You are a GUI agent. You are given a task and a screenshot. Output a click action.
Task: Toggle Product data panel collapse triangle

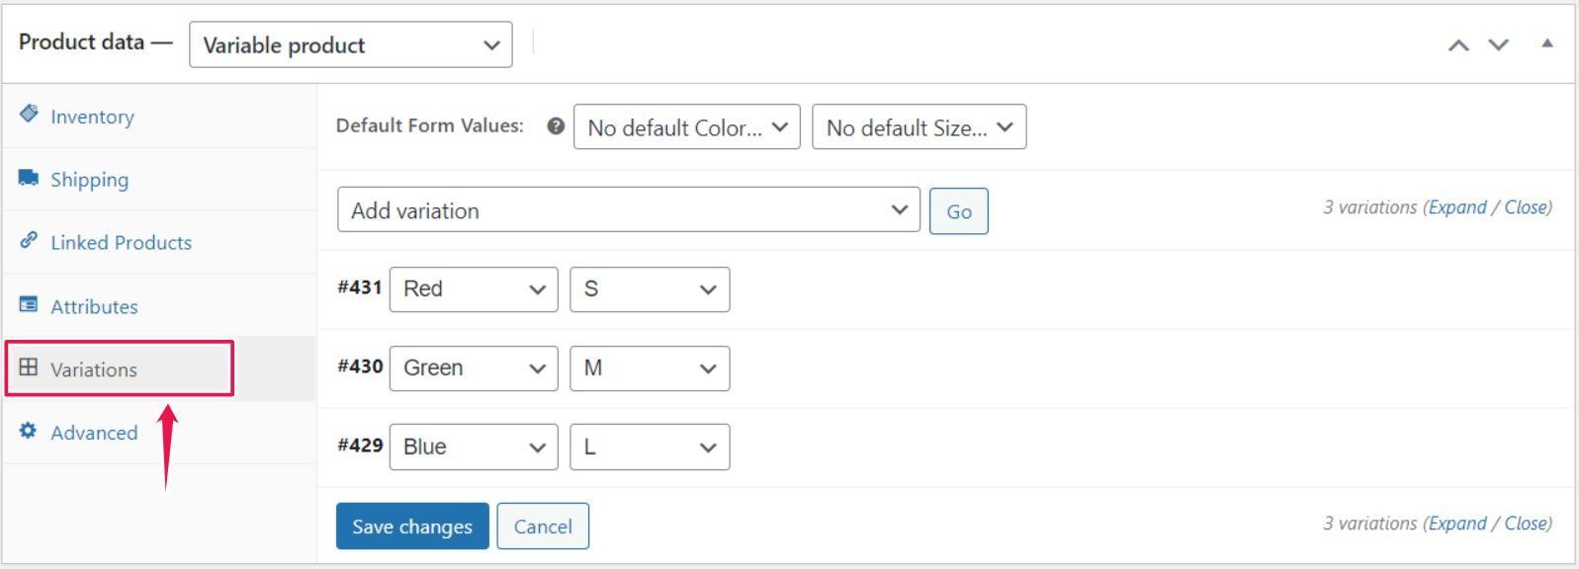click(1547, 43)
